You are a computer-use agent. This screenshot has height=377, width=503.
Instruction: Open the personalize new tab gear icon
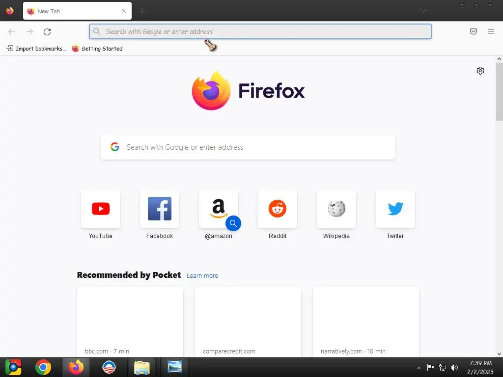coord(480,71)
